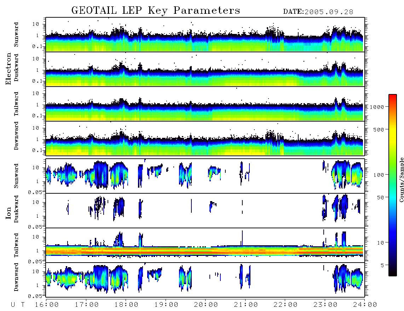Click the 10 colorbar tick label

(x=380, y=242)
